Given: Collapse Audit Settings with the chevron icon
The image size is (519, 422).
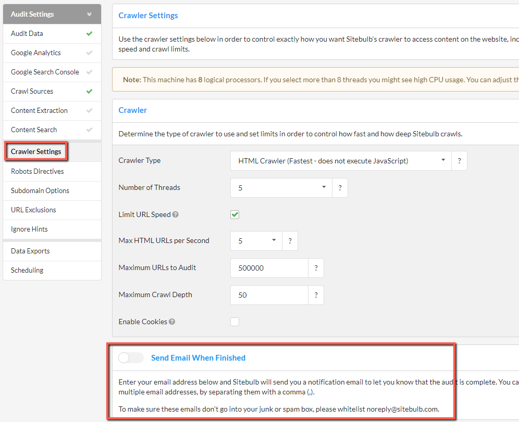Looking at the screenshot, I should click(89, 14).
